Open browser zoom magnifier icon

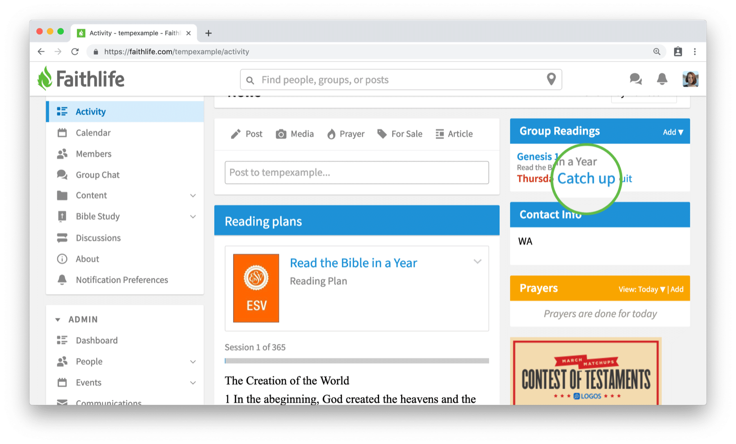pyautogui.click(x=657, y=52)
